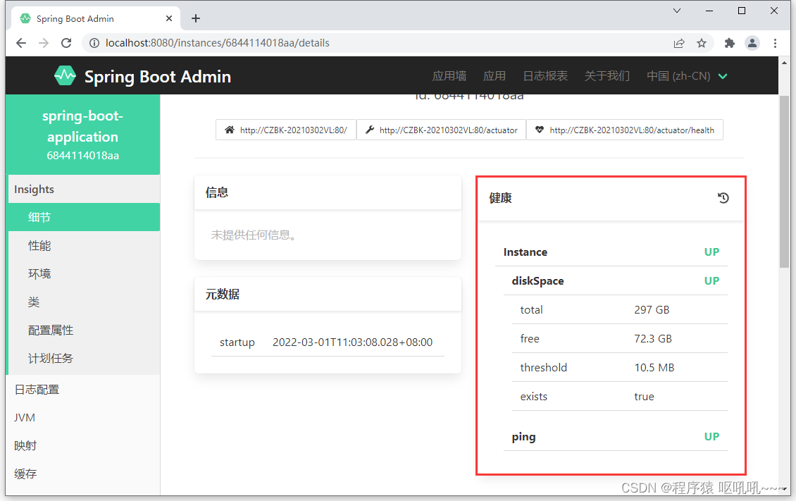Open the actuator/health URL link
796x501 pixels.
pyautogui.click(x=624, y=130)
